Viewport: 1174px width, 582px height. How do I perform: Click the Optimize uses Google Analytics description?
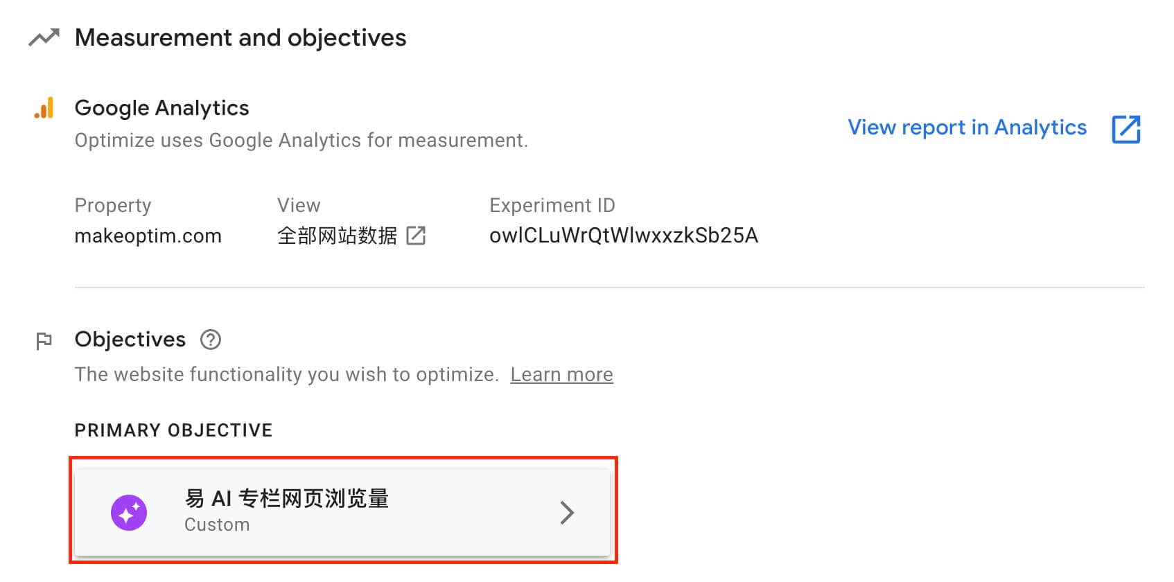(301, 141)
